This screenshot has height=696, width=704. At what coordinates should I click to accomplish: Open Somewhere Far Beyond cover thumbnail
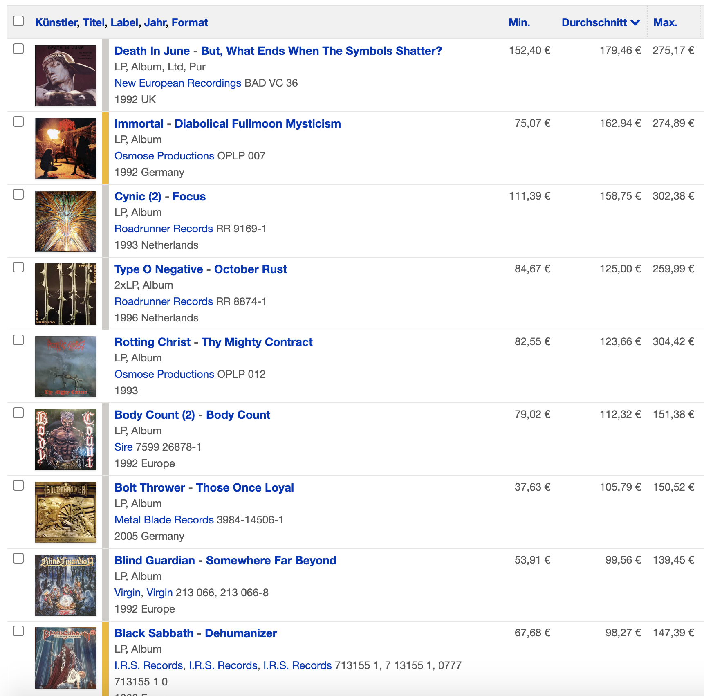[x=66, y=585]
